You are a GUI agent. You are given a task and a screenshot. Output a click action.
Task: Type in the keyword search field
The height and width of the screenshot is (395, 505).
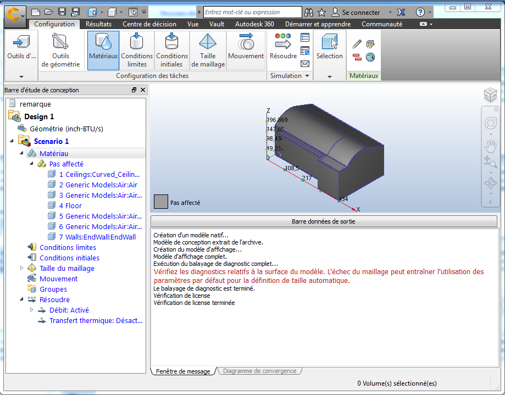coord(253,12)
